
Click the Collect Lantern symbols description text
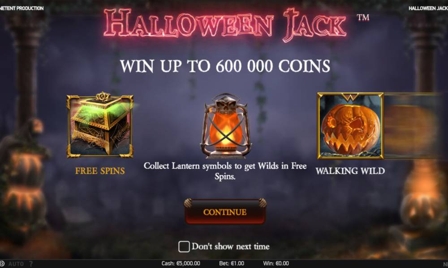225,171
